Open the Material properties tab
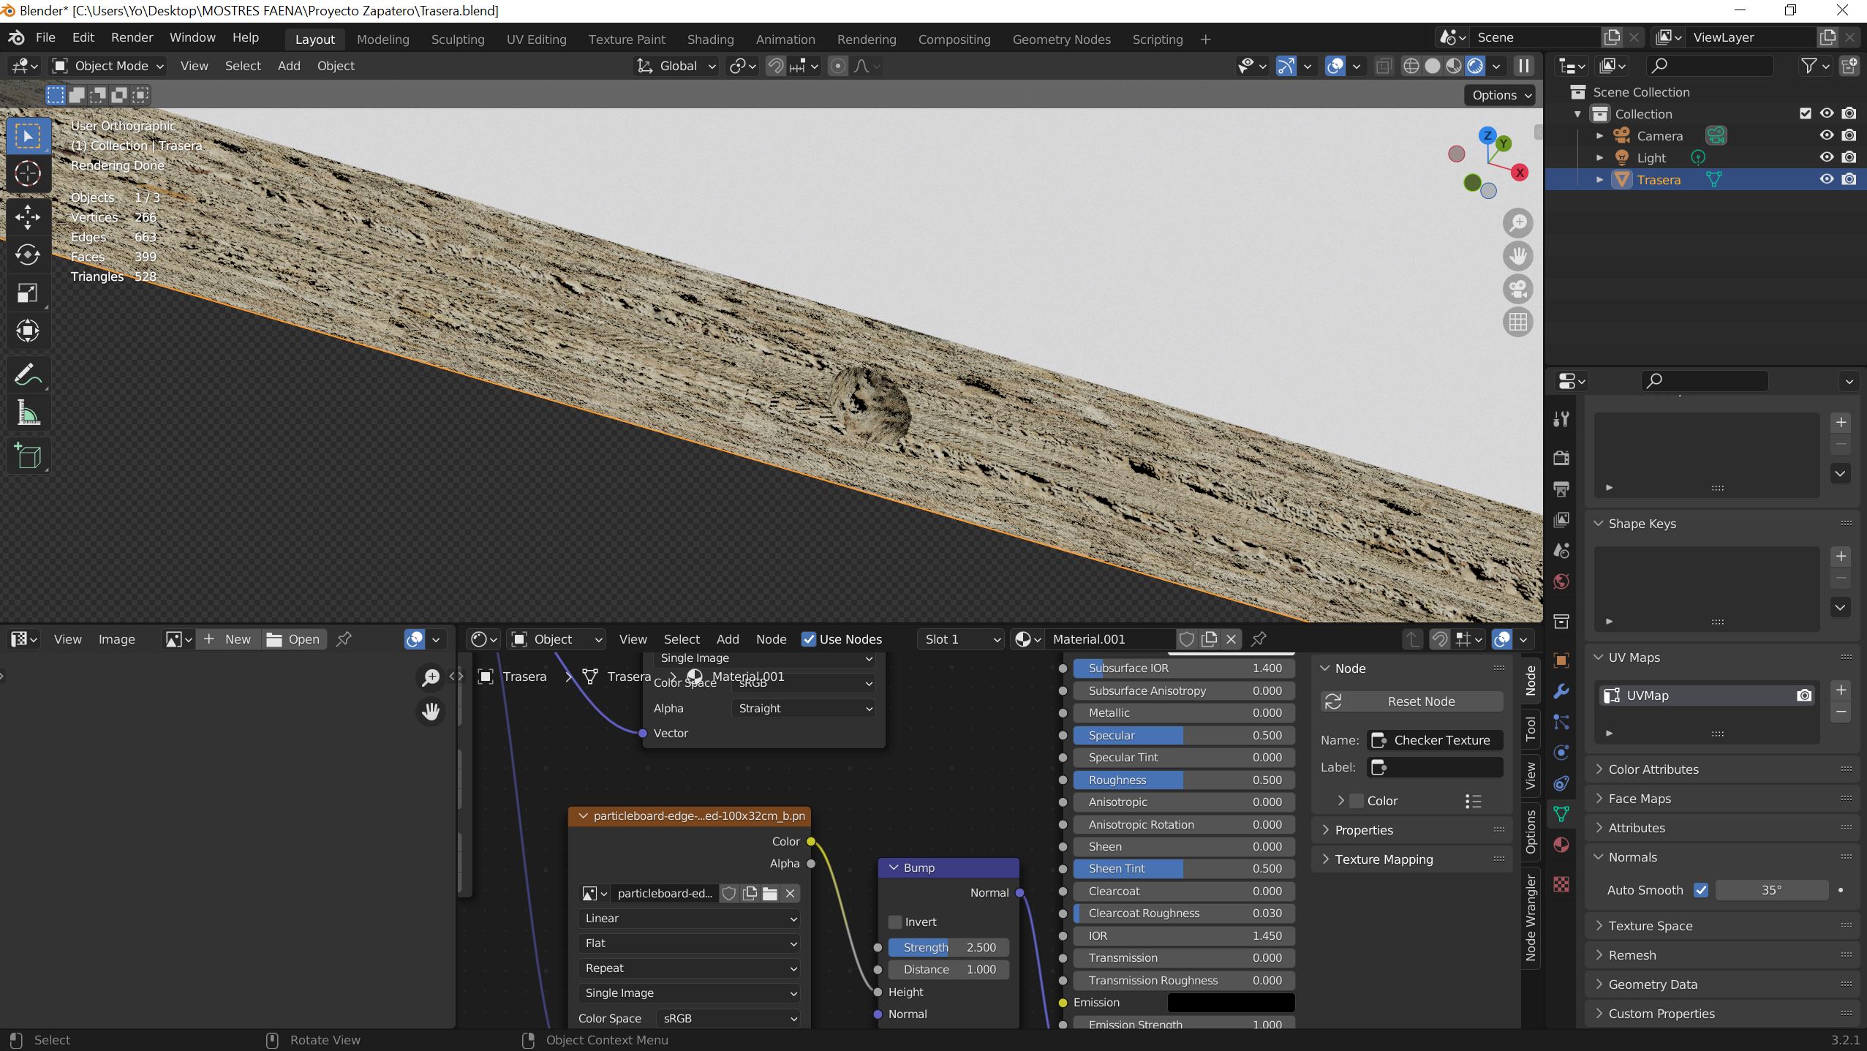1867x1051 pixels. 1561,845
